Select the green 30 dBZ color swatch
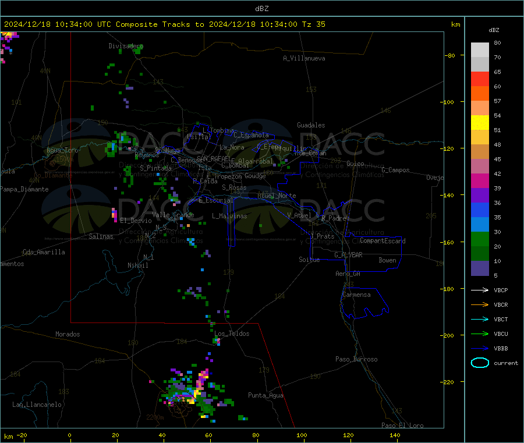This screenshot has height=443, width=524. (x=480, y=239)
